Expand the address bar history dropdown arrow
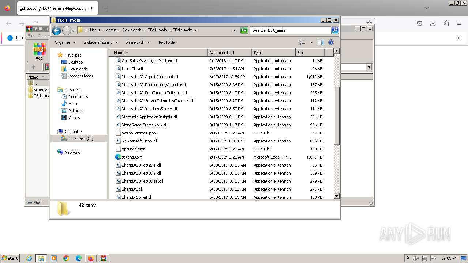 [x=235, y=30]
